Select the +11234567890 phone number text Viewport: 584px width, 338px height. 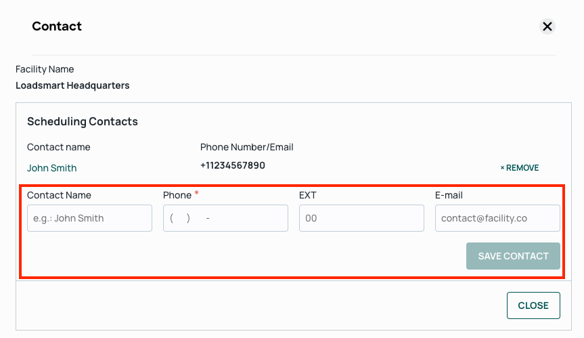233,165
